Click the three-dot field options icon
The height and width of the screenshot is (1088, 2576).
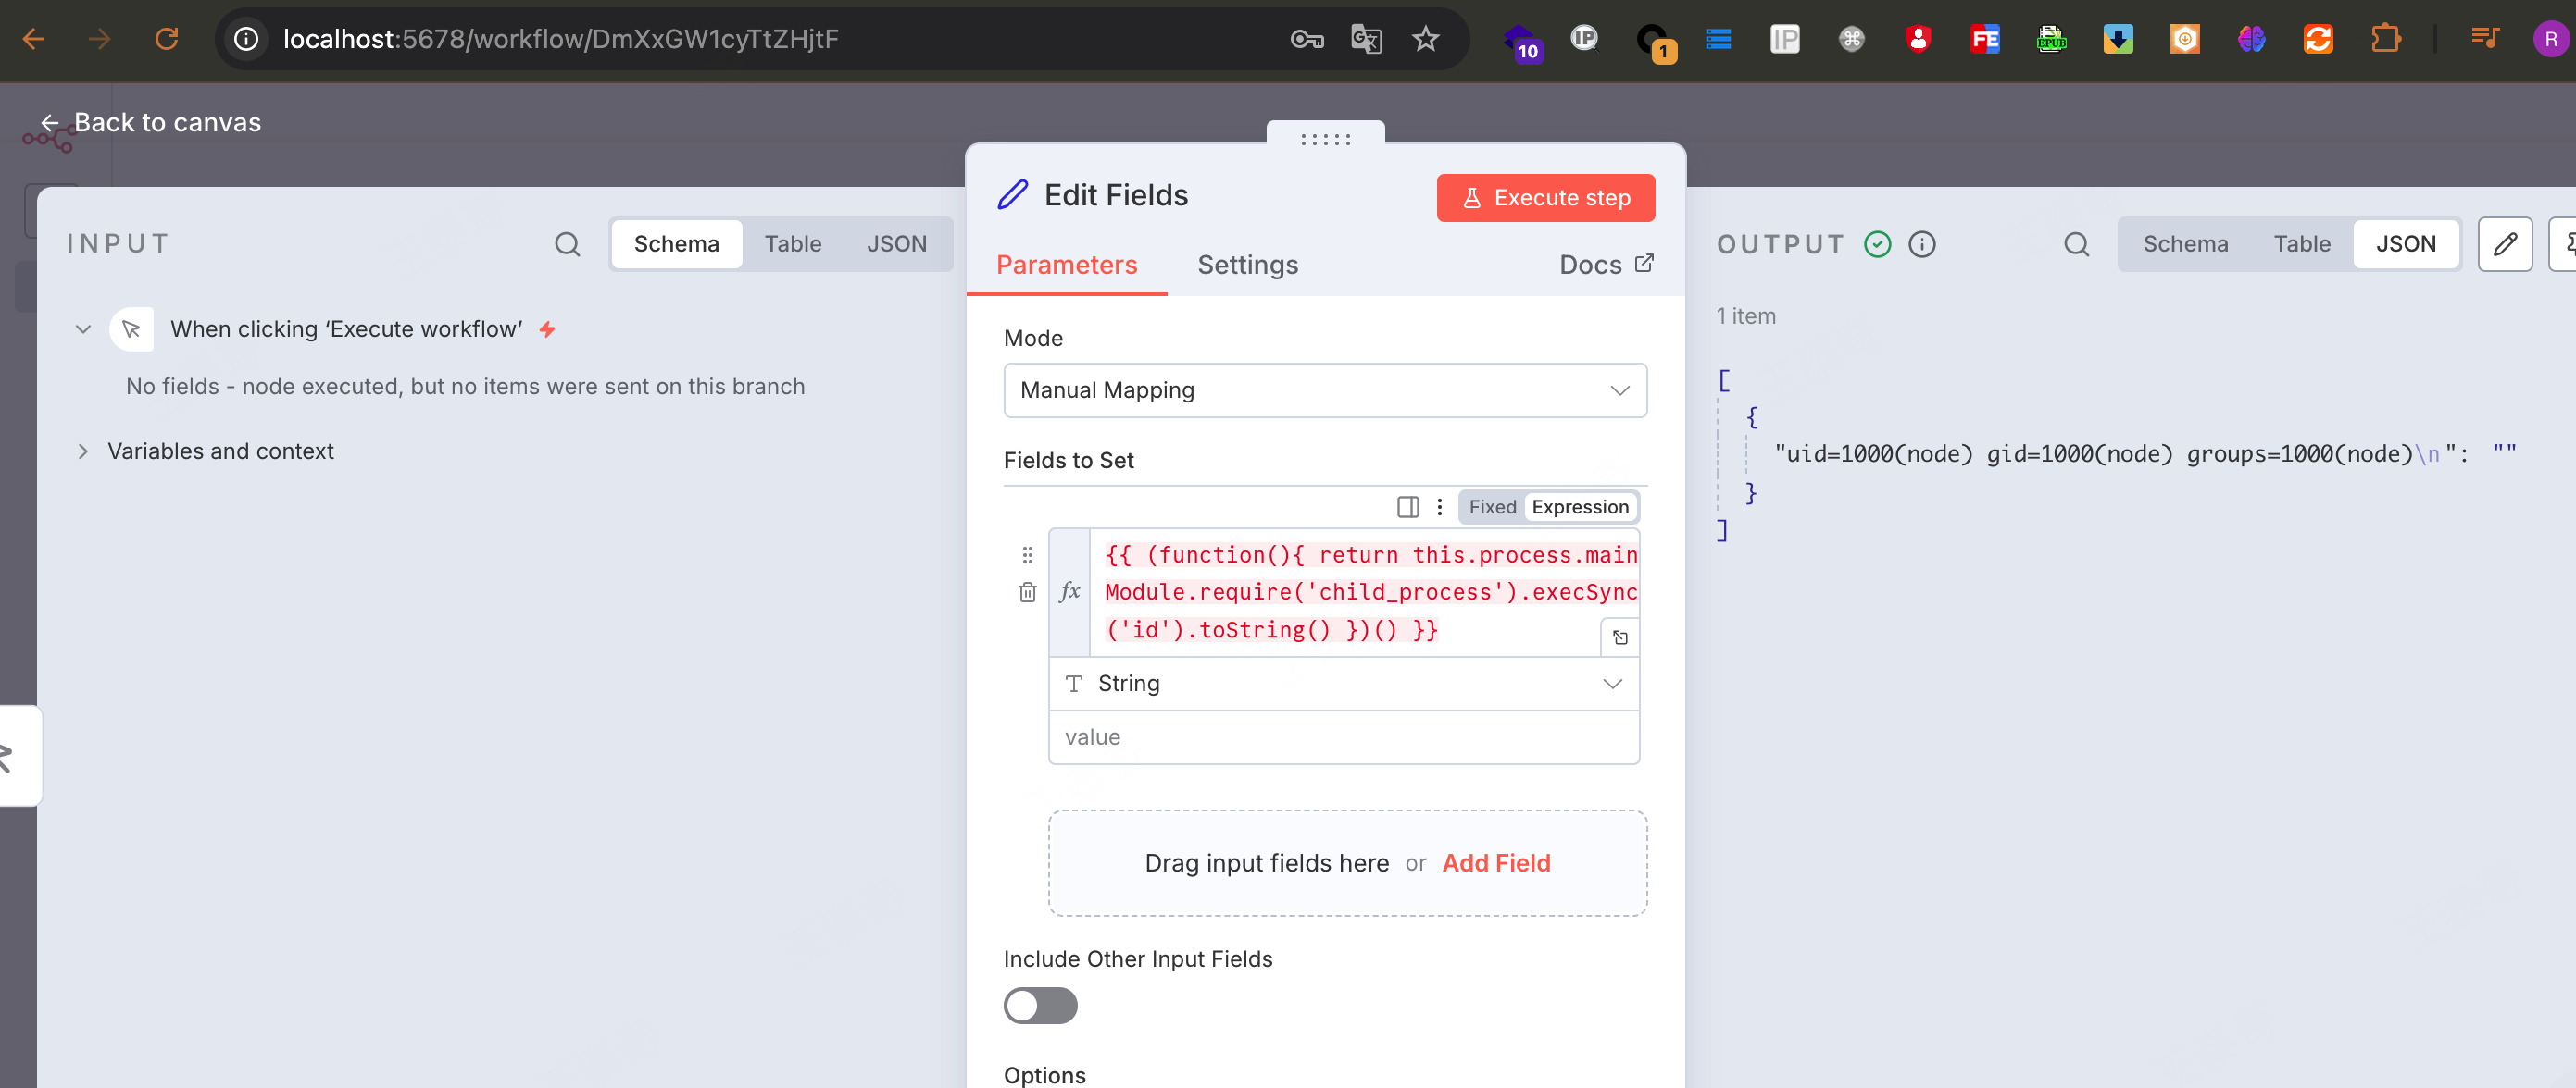point(1439,507)
